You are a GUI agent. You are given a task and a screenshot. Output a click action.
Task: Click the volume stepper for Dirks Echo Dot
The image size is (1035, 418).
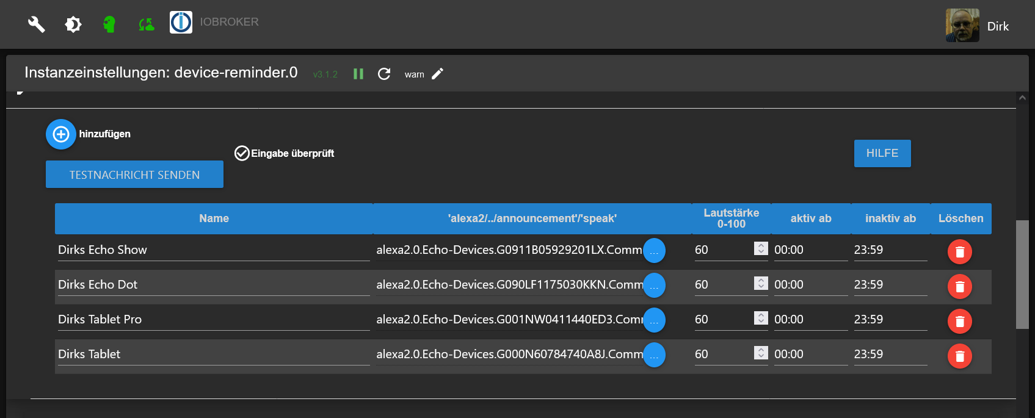[x=761, y=283]
